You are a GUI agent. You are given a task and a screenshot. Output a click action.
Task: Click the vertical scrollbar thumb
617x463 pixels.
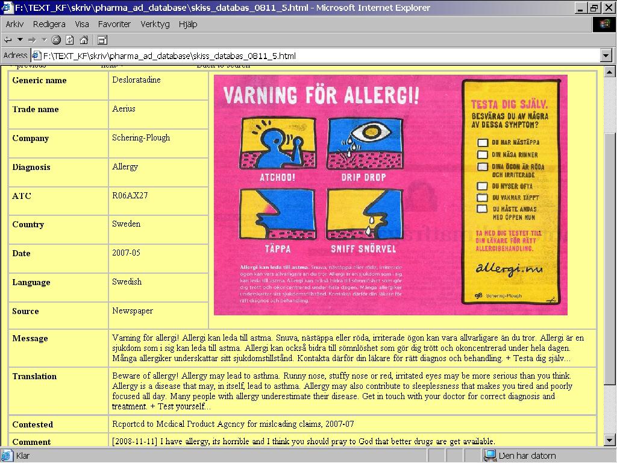point(609,258)
